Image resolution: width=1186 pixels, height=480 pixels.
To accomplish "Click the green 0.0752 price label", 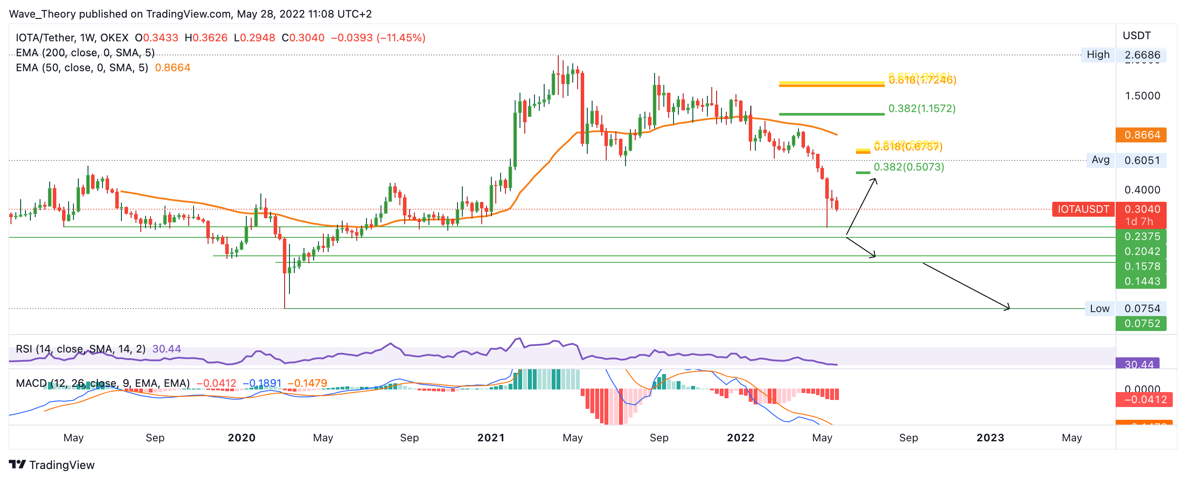I will 1141,324.
